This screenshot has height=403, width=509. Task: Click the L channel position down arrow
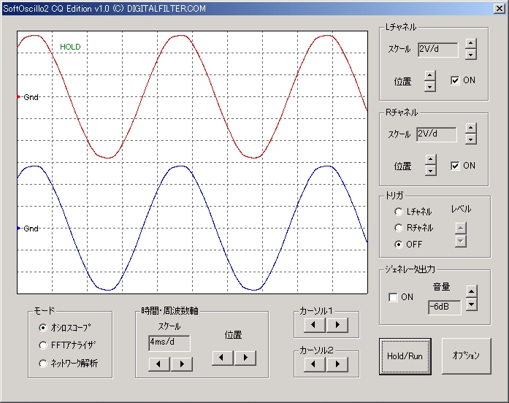tap(430, 86)
